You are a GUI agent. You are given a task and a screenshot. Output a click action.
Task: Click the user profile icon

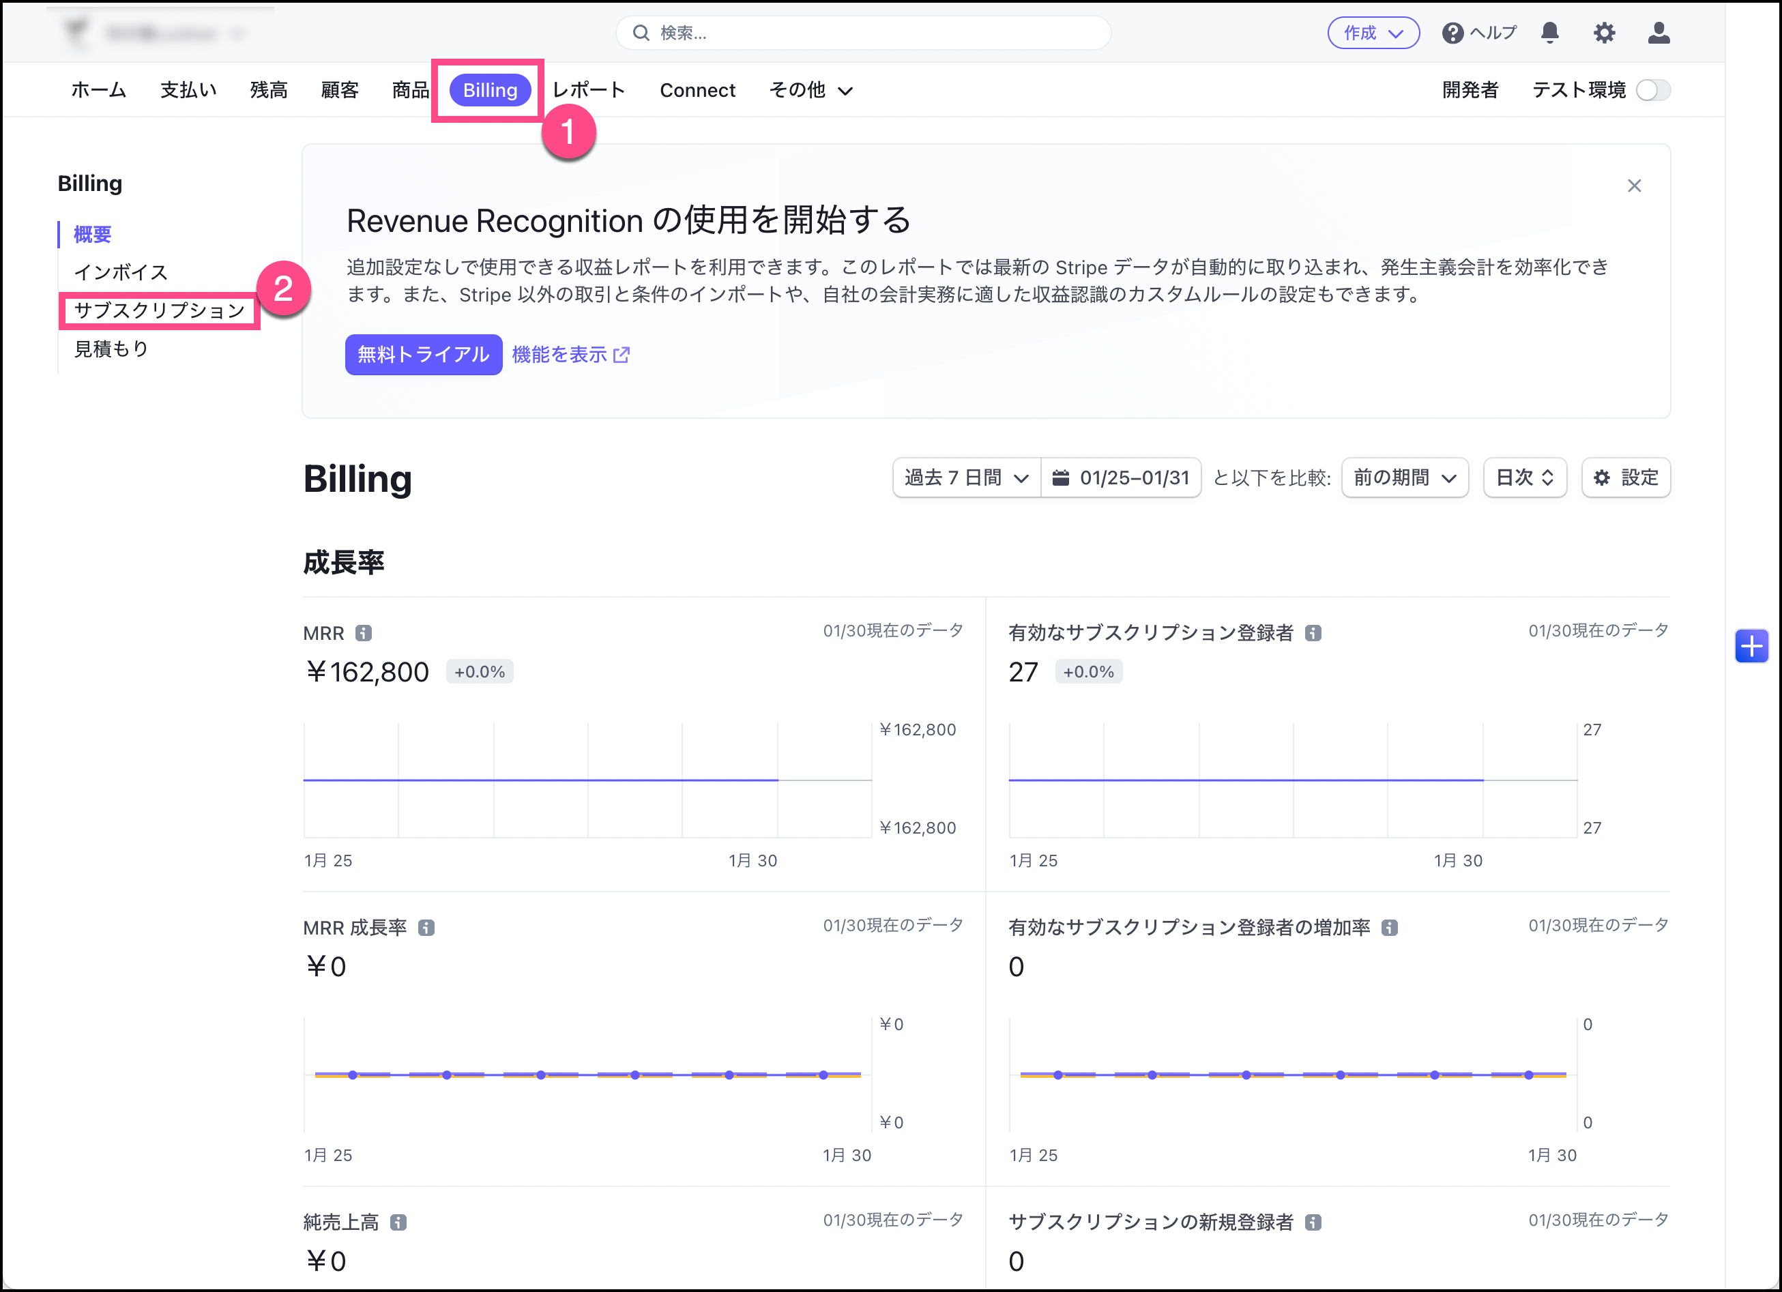pos(1659,32)
